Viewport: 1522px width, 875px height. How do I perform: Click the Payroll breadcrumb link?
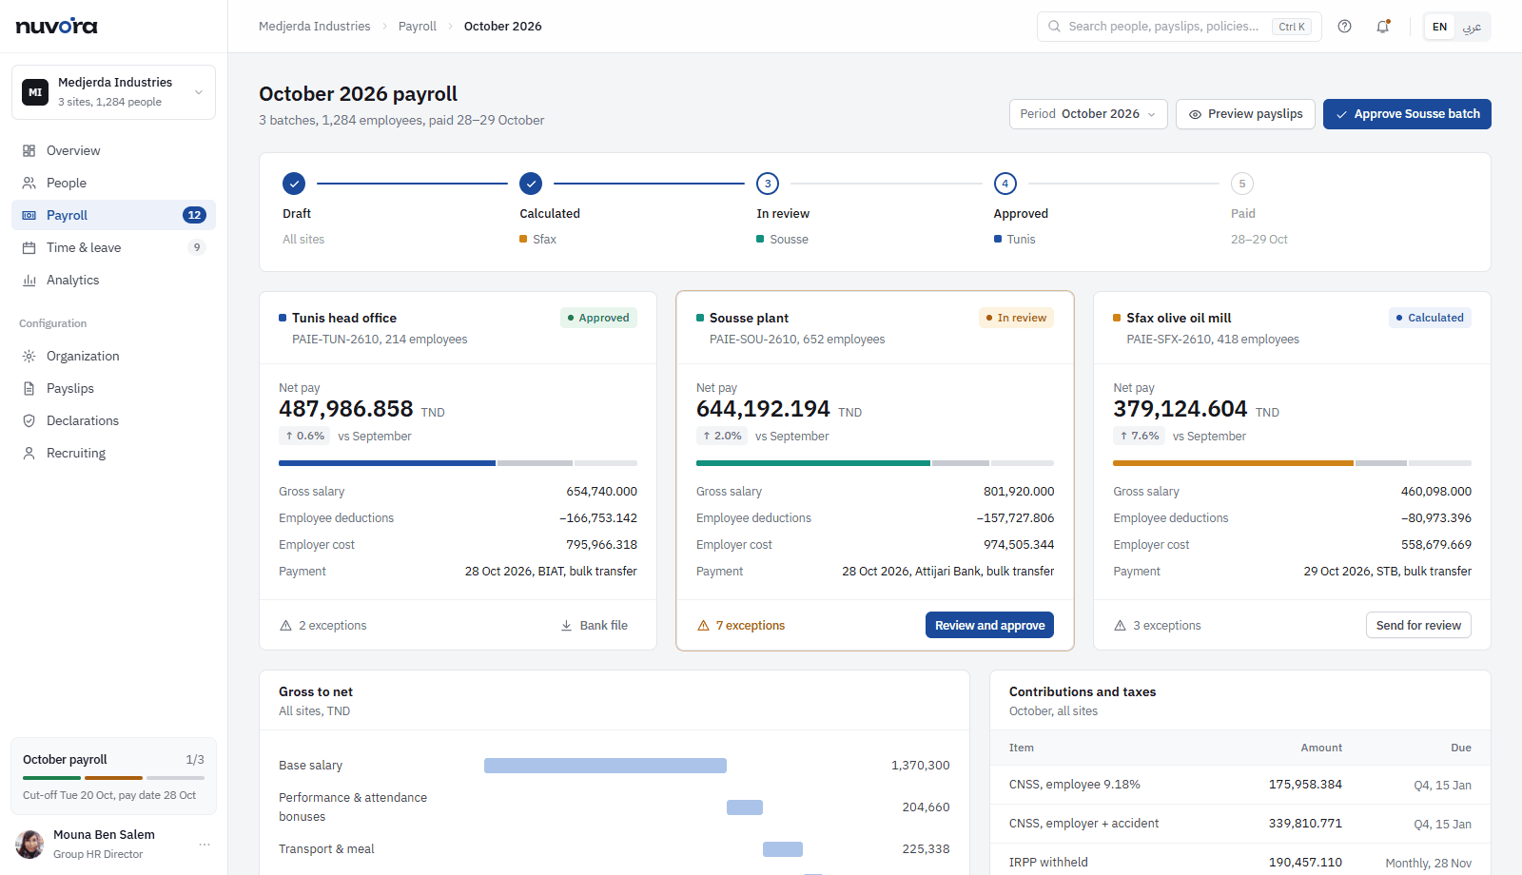(x=417, y=27)
